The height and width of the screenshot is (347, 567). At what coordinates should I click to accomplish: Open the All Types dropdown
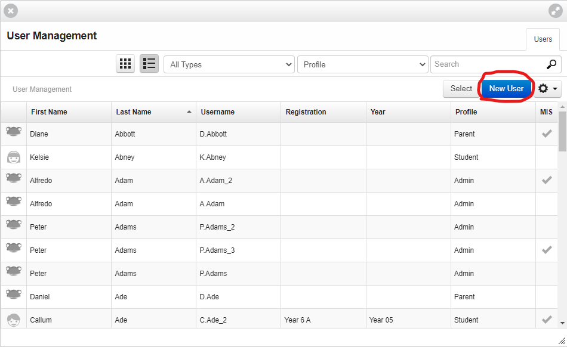229,64
